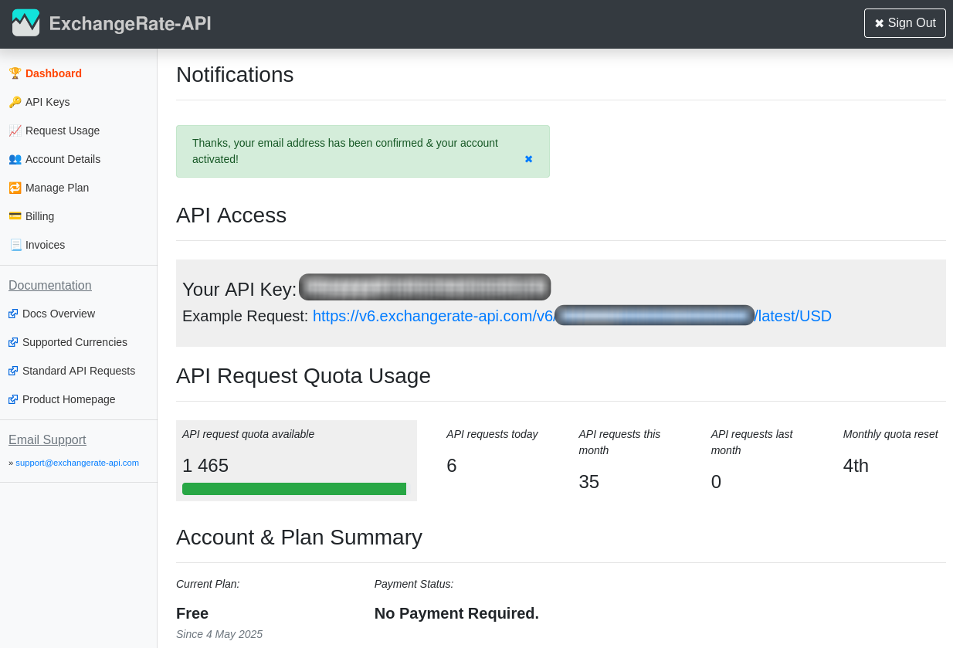953x648 pixels.
Task: Open Billing in sidebar
Action: (x=39, y=216)
